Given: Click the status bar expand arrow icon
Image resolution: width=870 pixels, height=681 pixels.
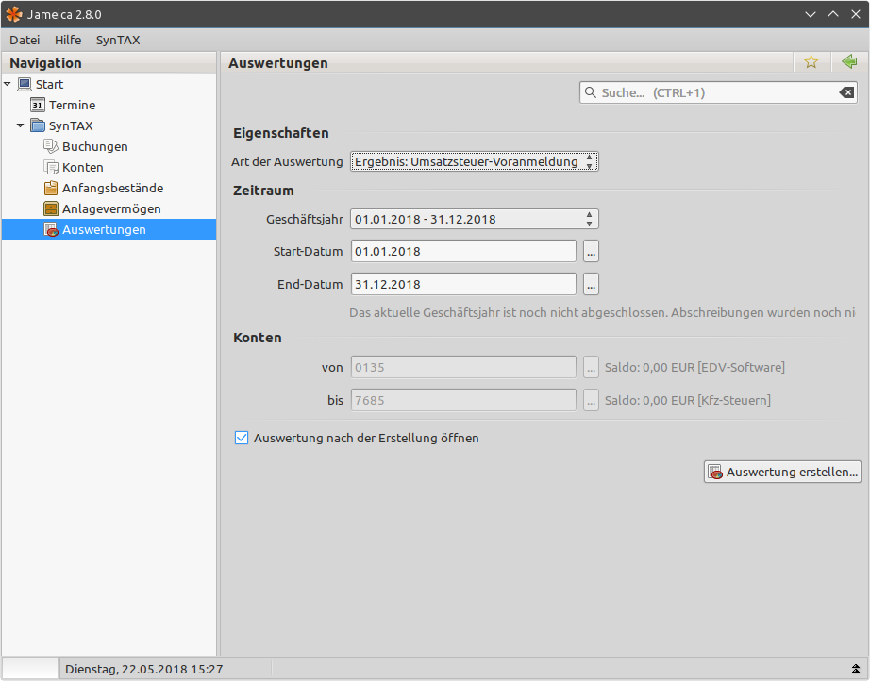Looking at the screenshot, I should click(x=856, y=669).
